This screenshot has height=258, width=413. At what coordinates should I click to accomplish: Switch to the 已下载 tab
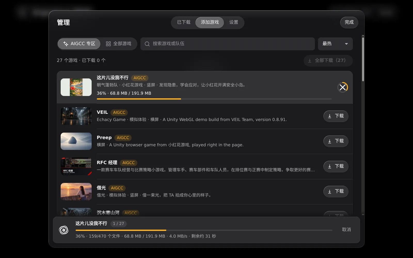click(x=184, y=22)
